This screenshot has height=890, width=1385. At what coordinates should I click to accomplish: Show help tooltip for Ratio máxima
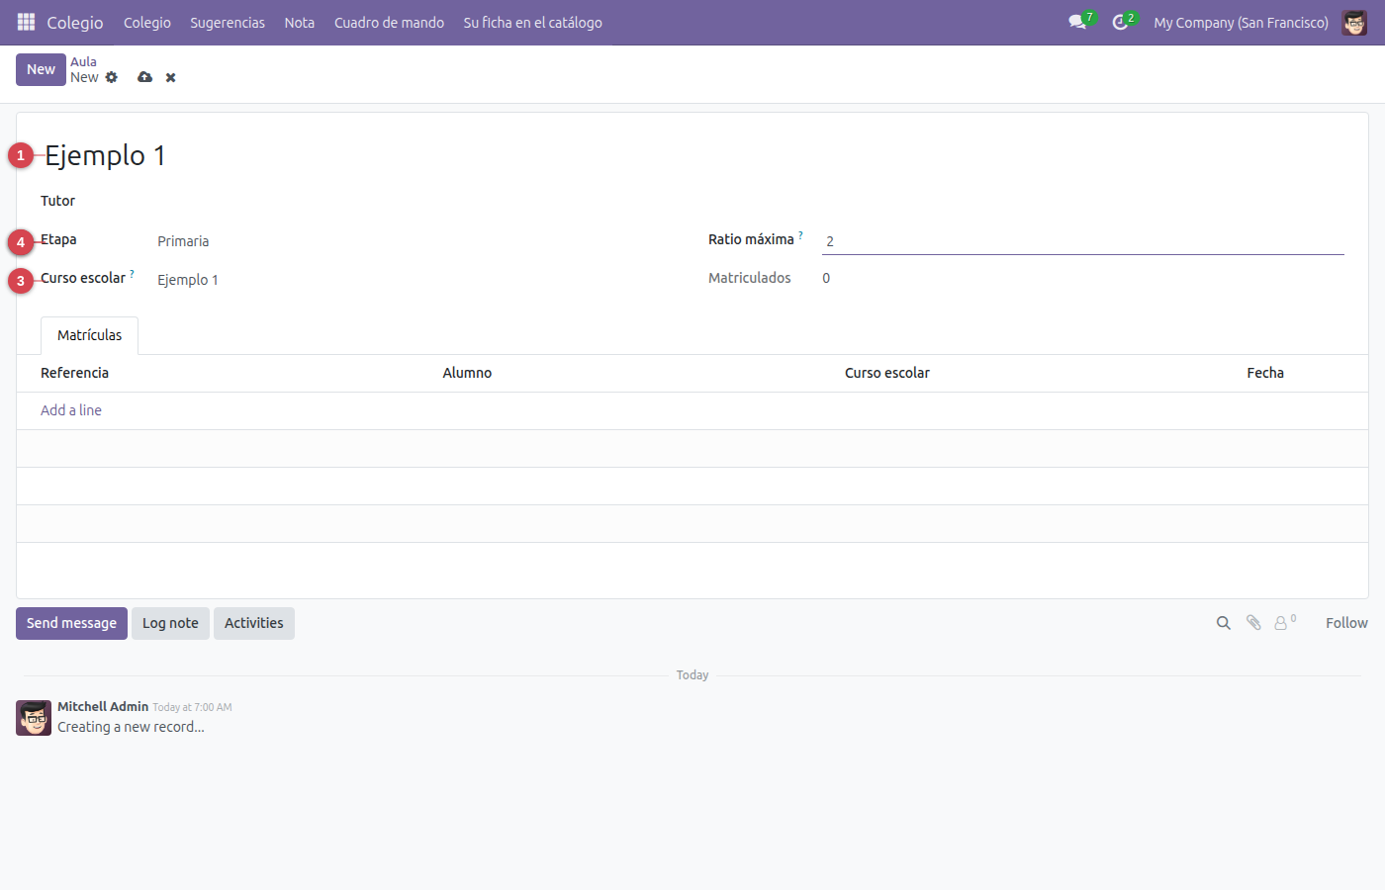point(800,234)
